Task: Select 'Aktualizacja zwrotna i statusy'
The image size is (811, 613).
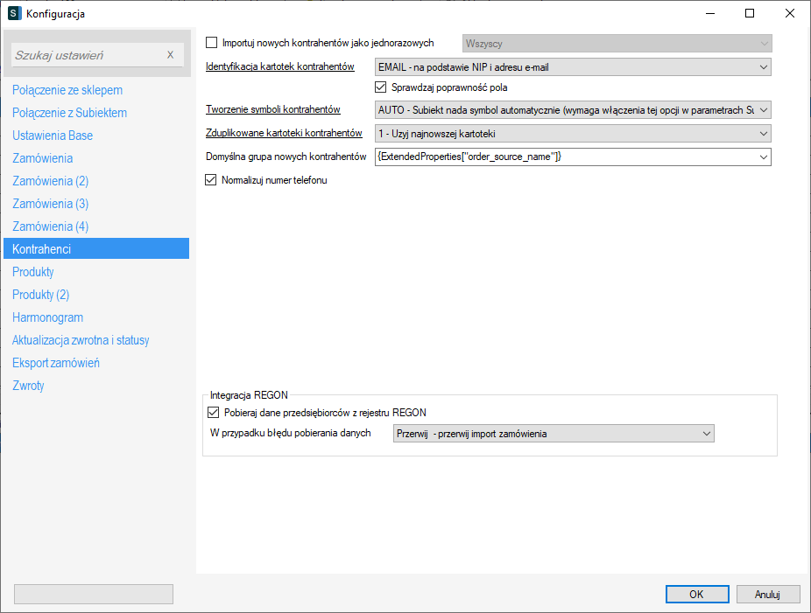Action: tap(87, 340)
